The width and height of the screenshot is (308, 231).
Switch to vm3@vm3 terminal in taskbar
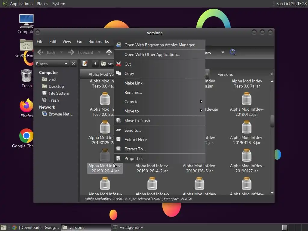pyautogui.click(x=128, y=227)
